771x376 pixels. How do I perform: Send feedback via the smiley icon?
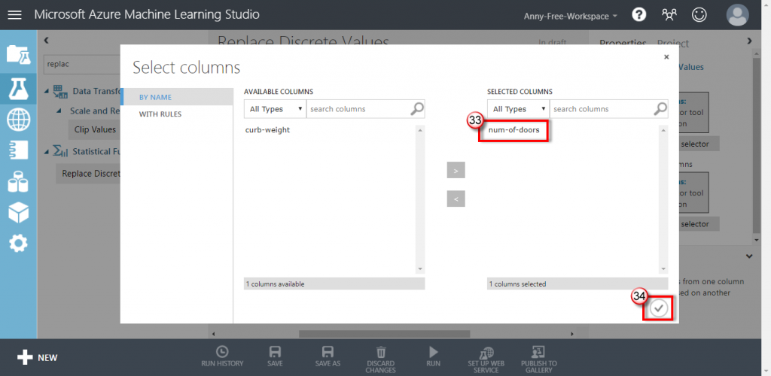tap(699, 15)
